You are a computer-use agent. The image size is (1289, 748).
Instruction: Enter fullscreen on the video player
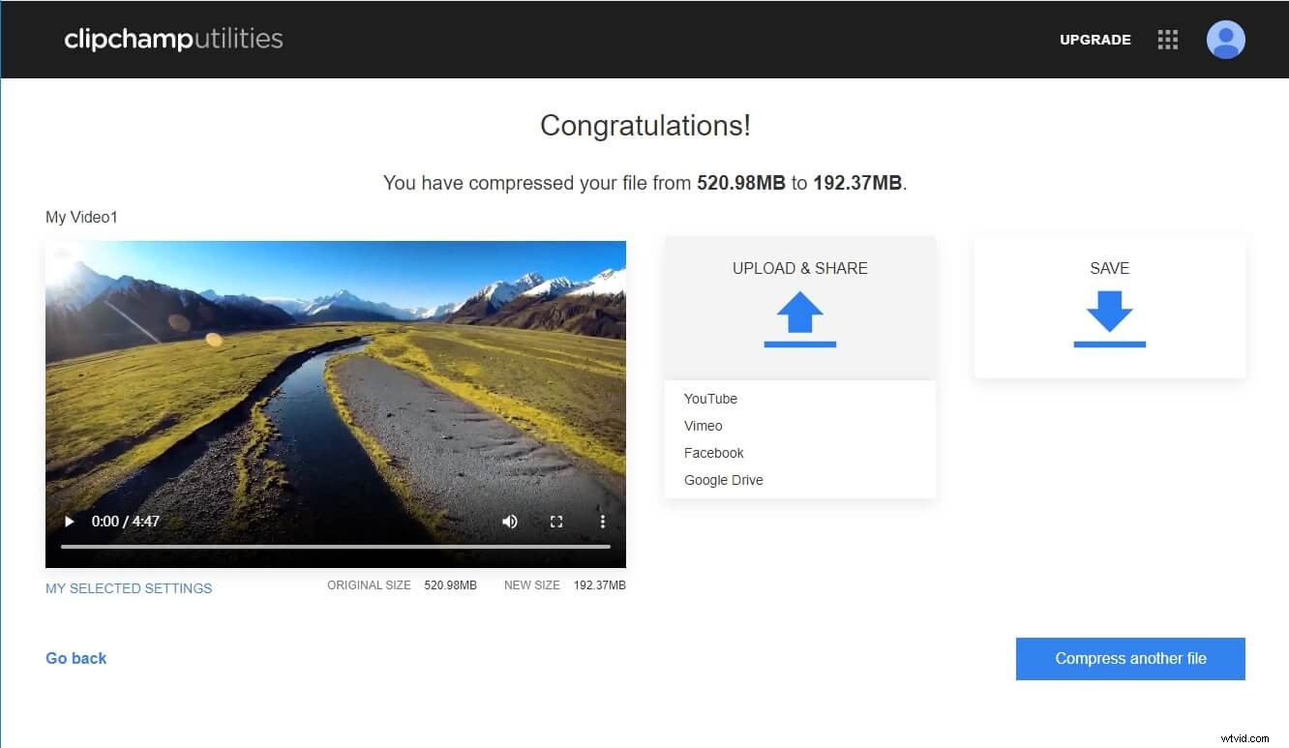pyautogui.click(x=556, y=521)
